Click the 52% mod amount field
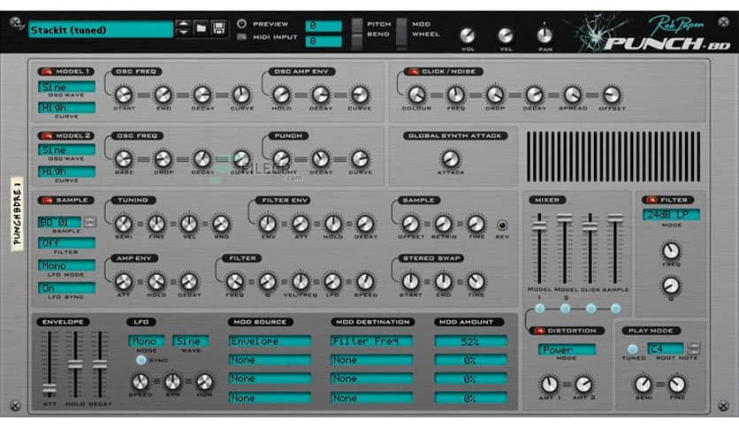This screenshot has width=739, height=428. (x=471, y=341)
